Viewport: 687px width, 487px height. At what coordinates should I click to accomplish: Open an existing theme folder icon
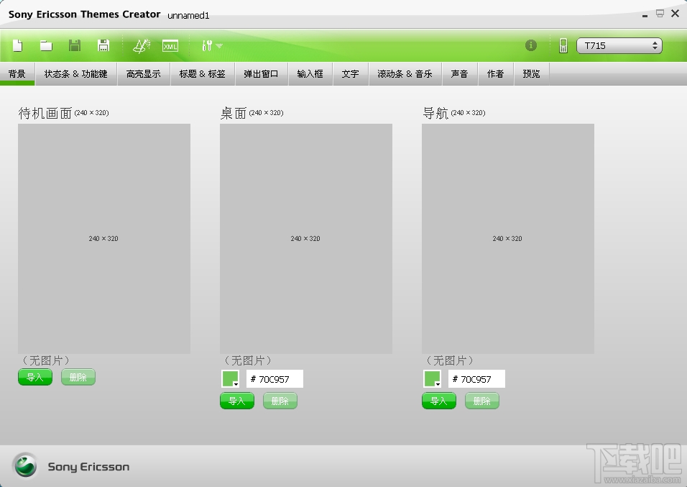coord(46,45)
